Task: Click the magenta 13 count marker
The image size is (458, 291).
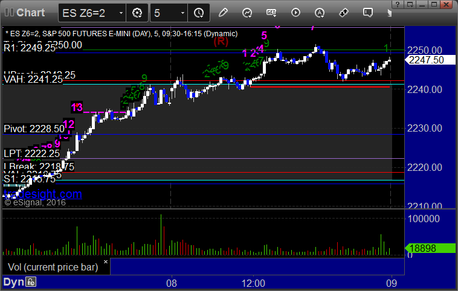Action: 77,107
